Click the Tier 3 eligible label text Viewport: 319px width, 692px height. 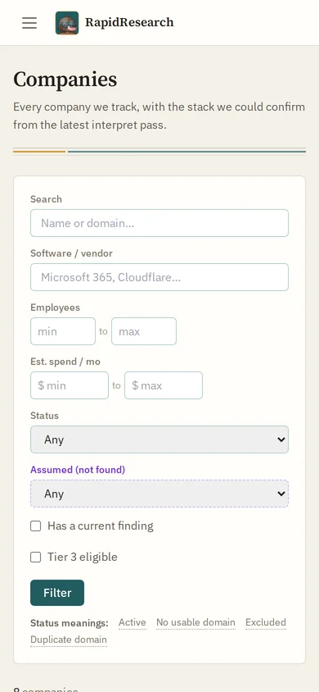83,557
